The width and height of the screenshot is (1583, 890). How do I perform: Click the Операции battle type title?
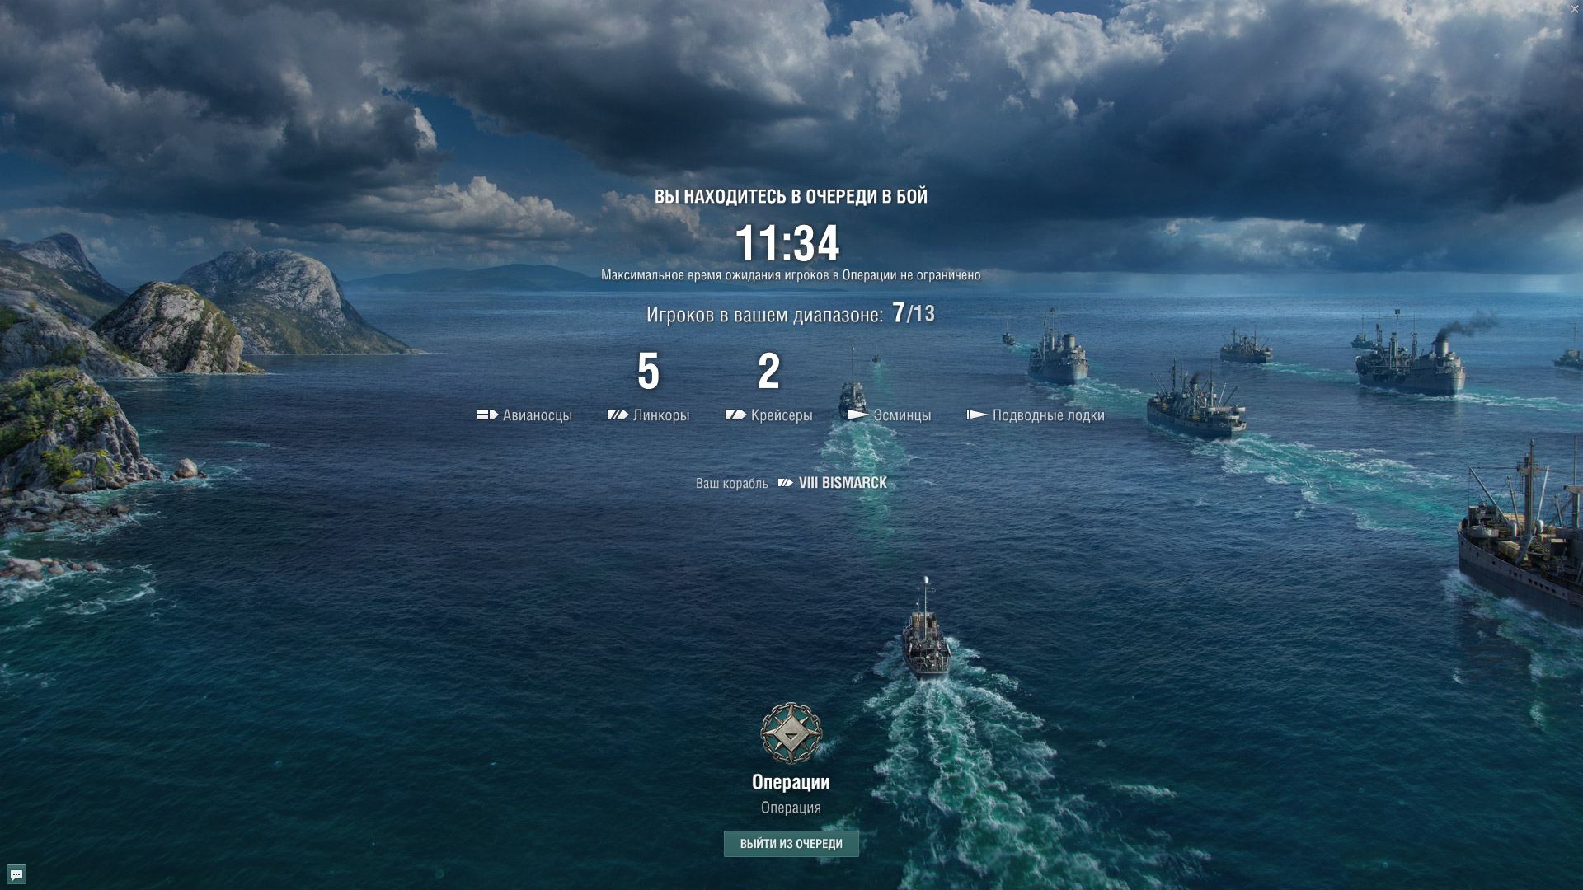pos(791,782)
